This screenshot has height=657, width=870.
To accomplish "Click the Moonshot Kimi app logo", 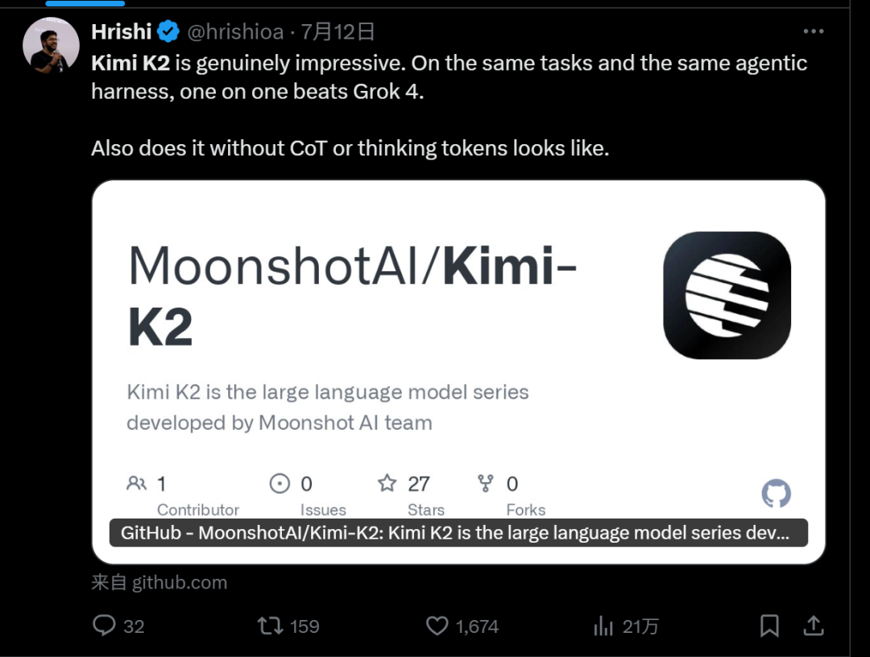I will coord(727,295).
